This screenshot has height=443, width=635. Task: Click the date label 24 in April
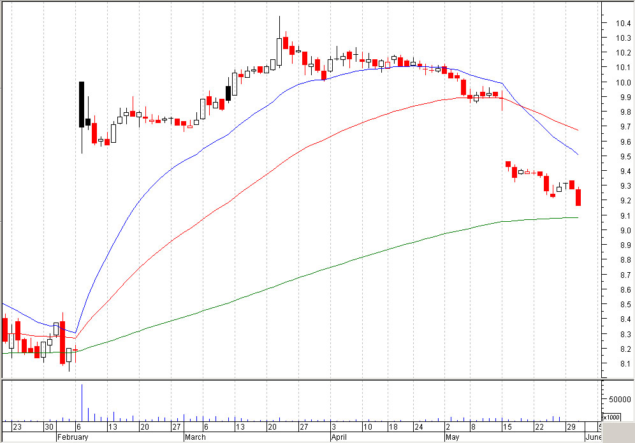(419, 427)
